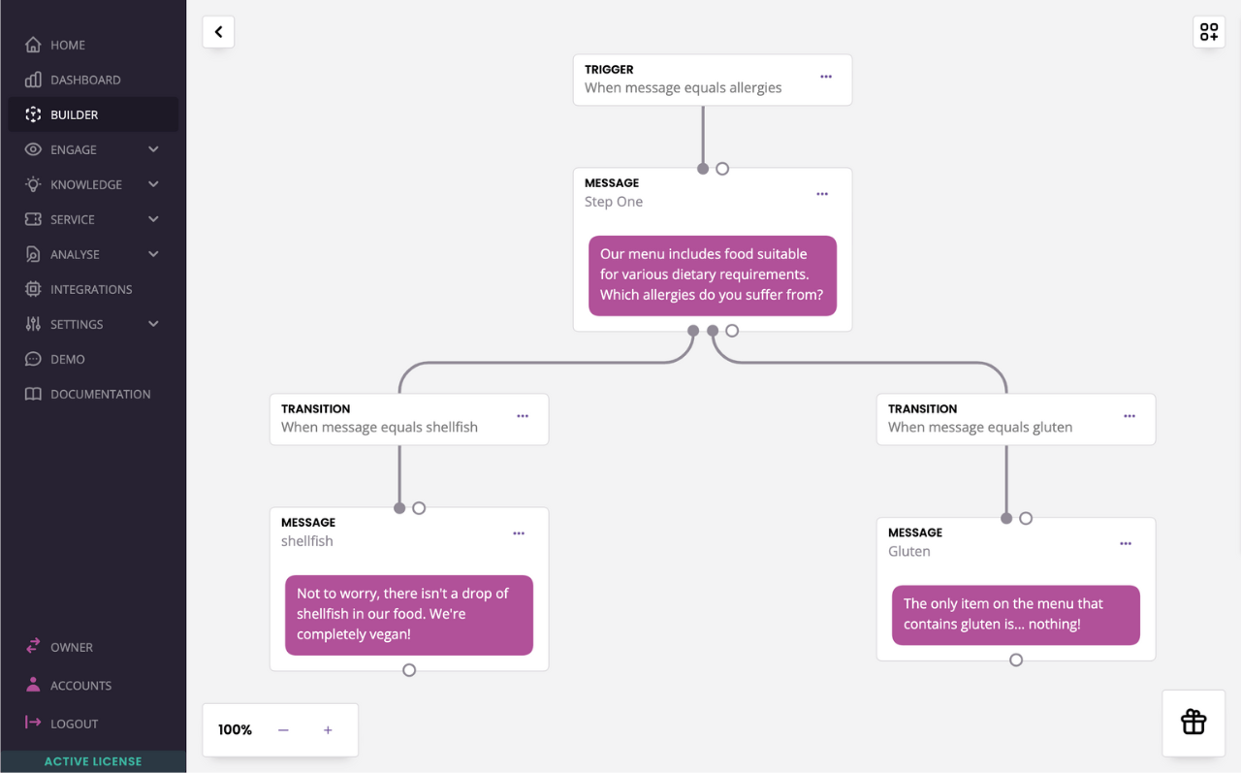The height and width of the screenshot is (773, 1241).
Task: Click the gift icon at bottom right
Action: 1193,722
